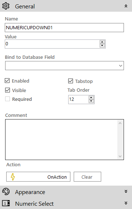Click the lightning bolt OnAction icon

click(13, 177)
